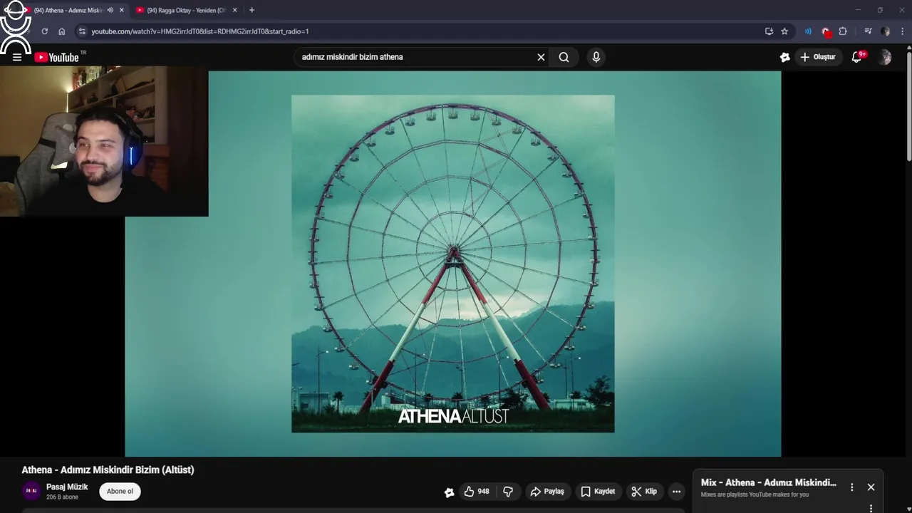This screenshot has height=513, width=912.
Task: Dislike the video
Action: click(509, 492)
